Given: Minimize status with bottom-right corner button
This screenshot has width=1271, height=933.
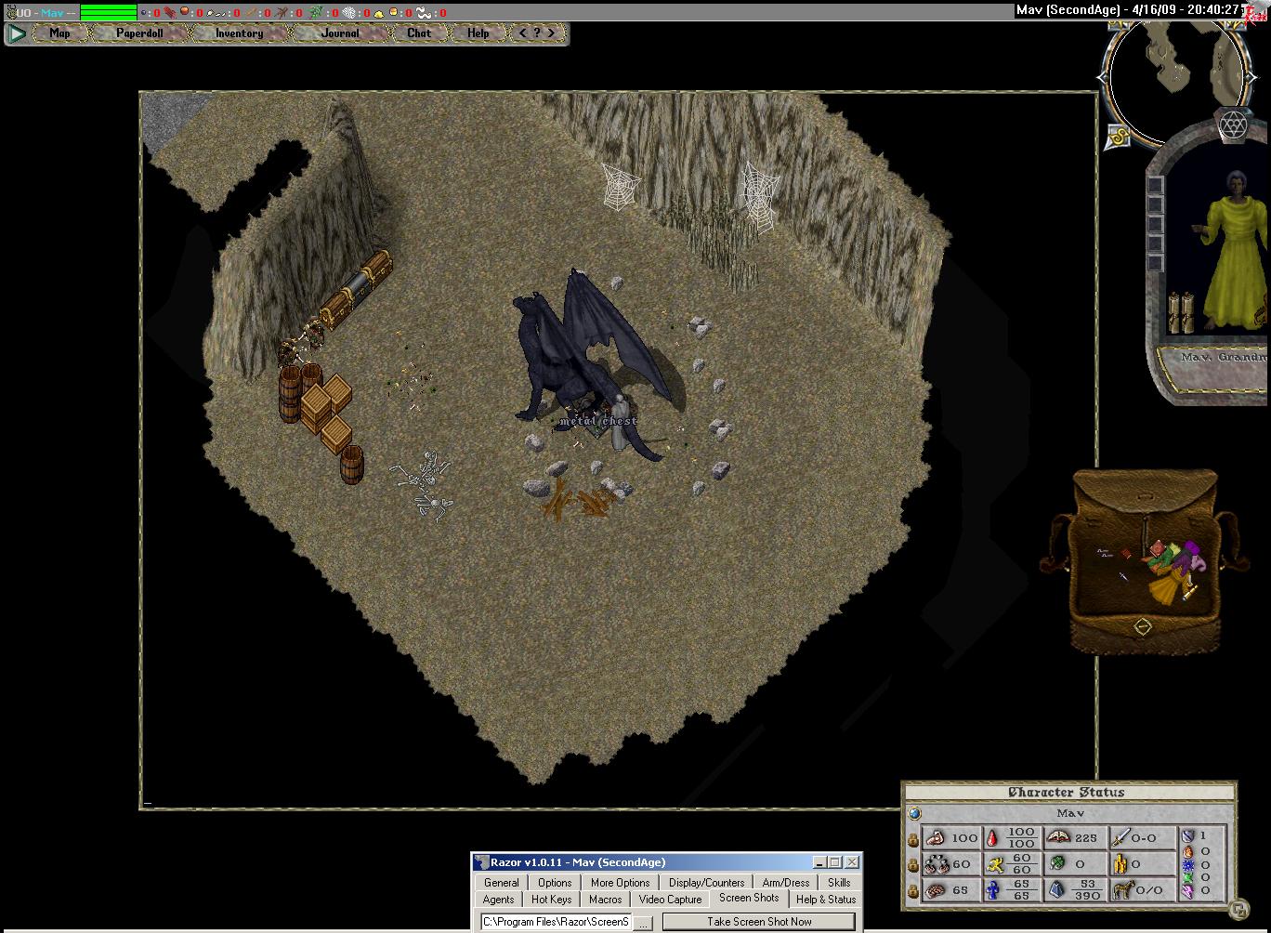Looking at the screenshot, I should [1238, 908].
